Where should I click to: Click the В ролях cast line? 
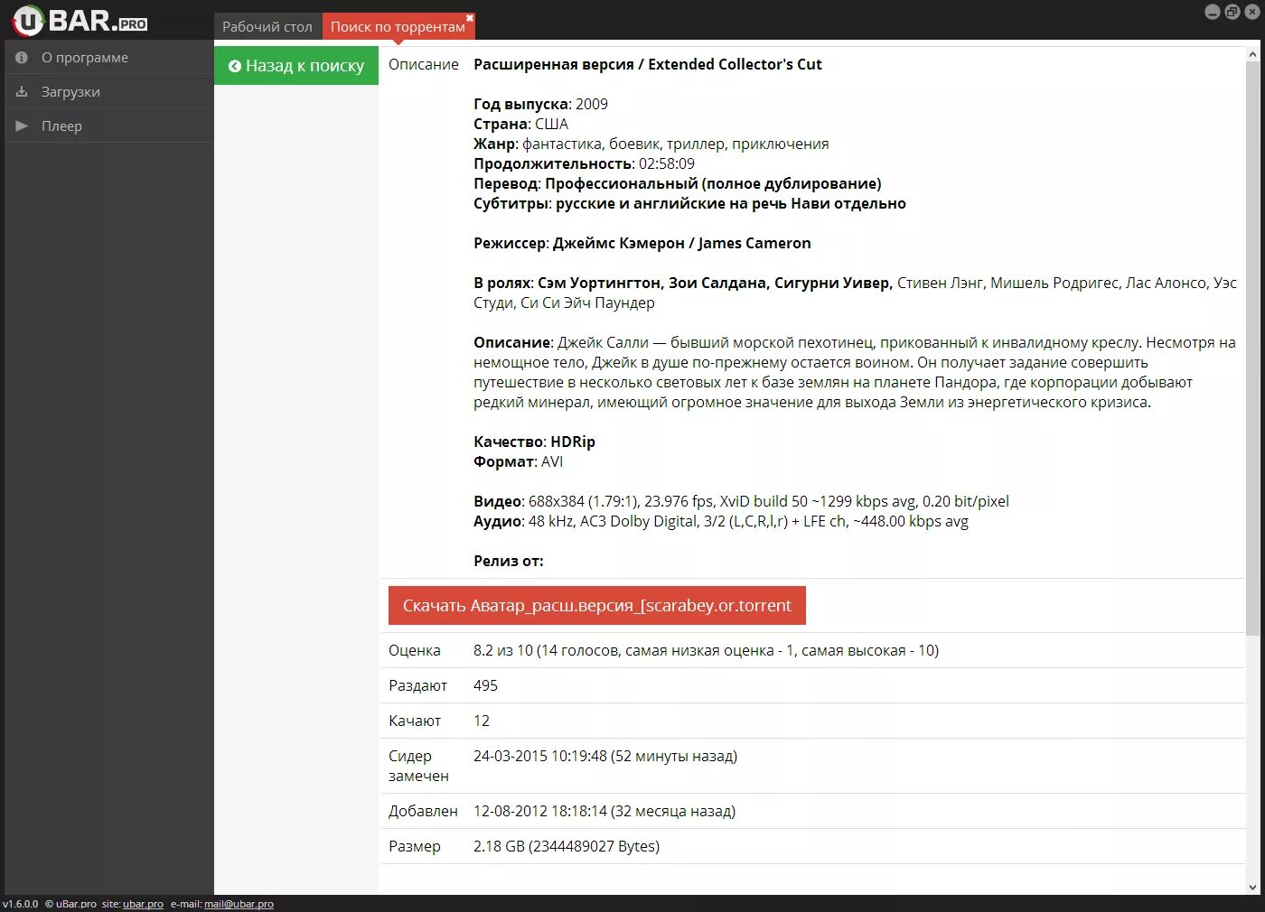coord(855,293)
